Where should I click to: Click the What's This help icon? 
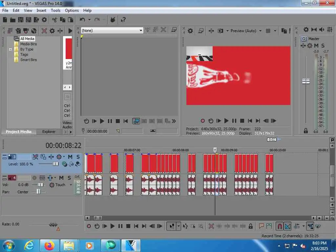click(123, 20)
